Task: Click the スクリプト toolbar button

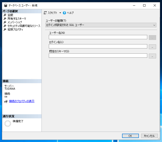Action: (x=50, y=13)
